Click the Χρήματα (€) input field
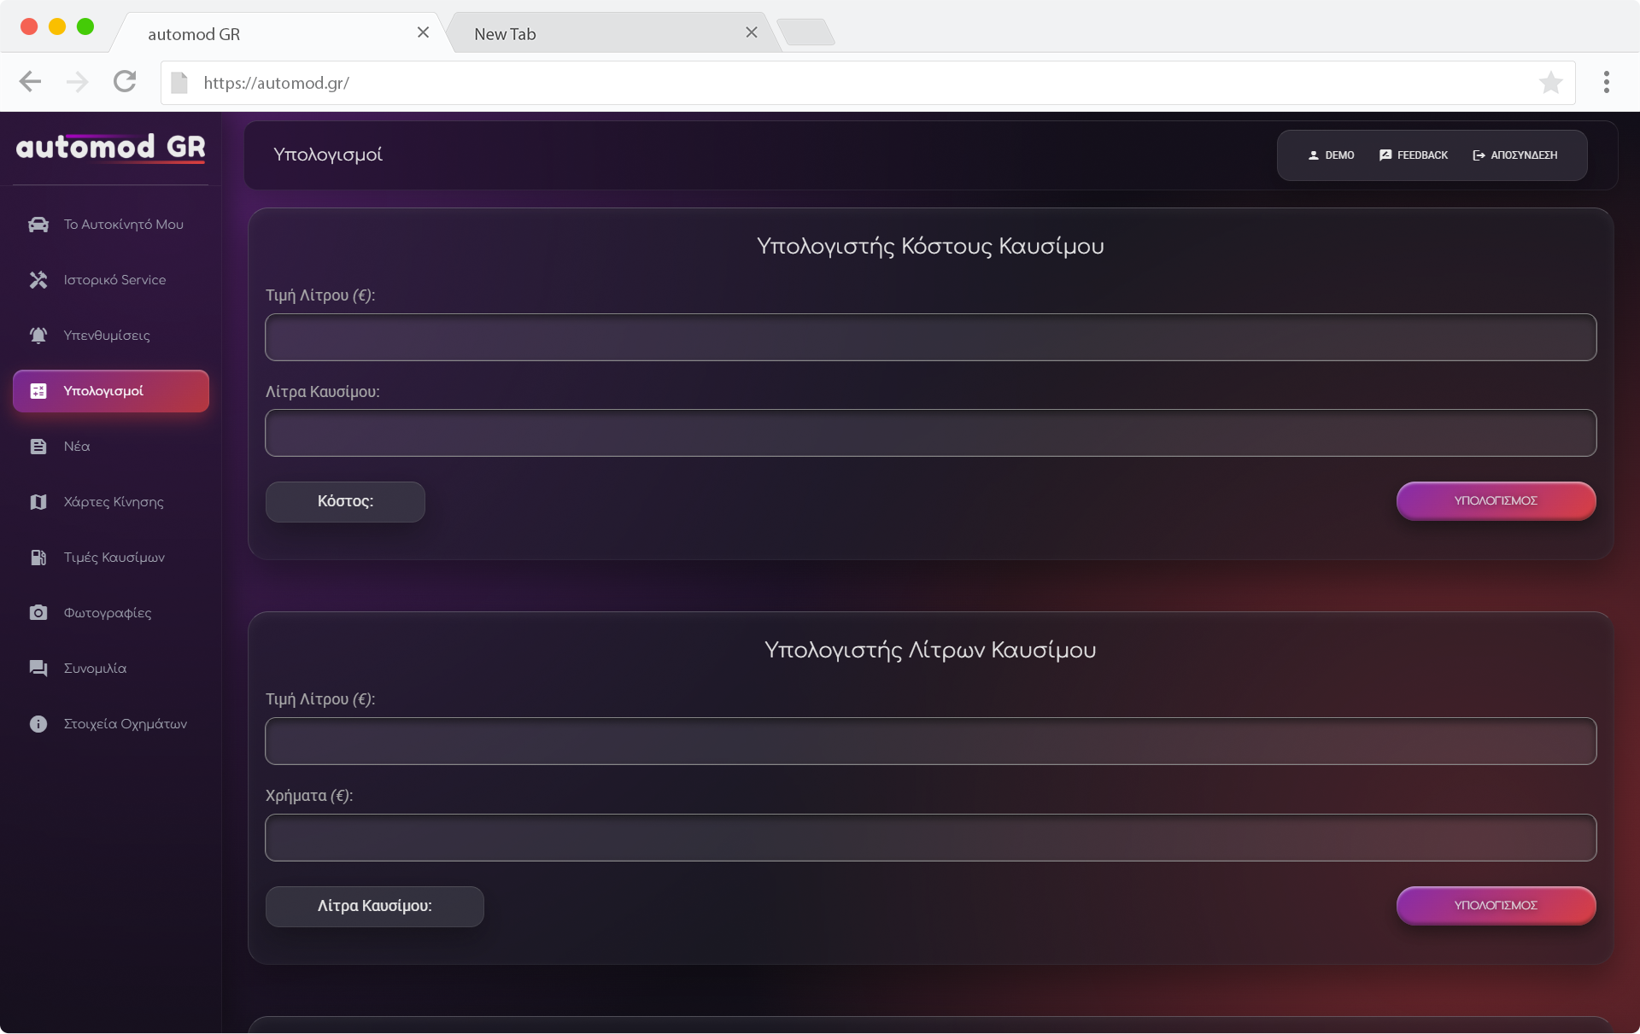The height and width of the screenshot is (1034, 1640). [930, 838]
